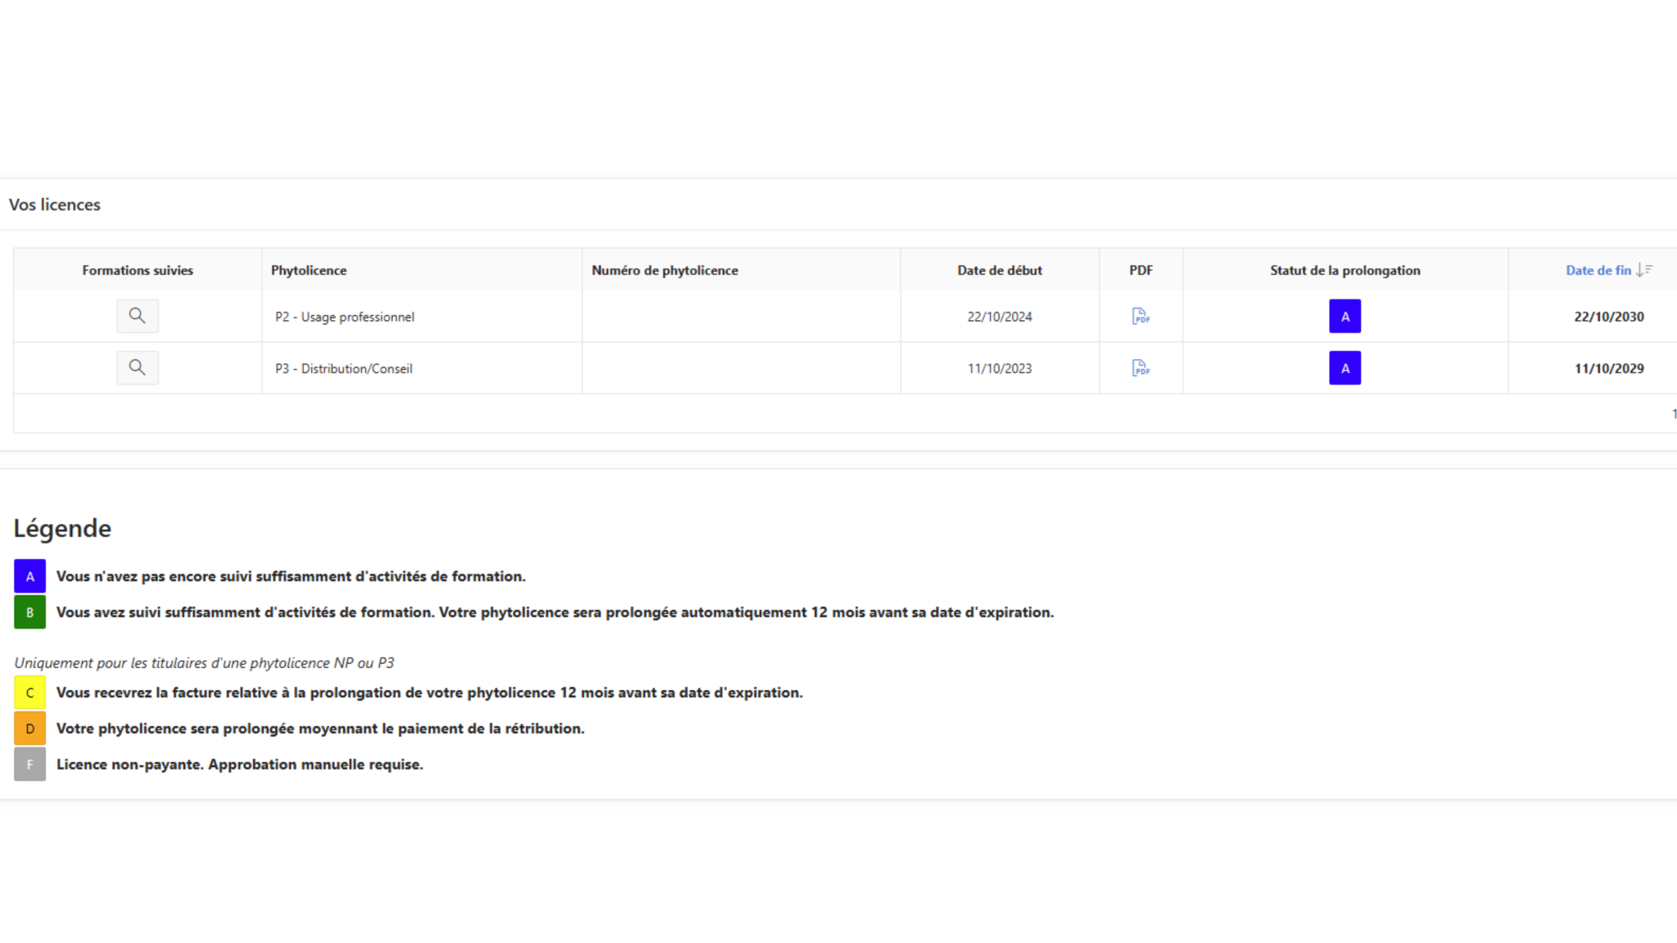Click the blue A legend swatch
The image size is (1677, 943).
click(29, 576)
